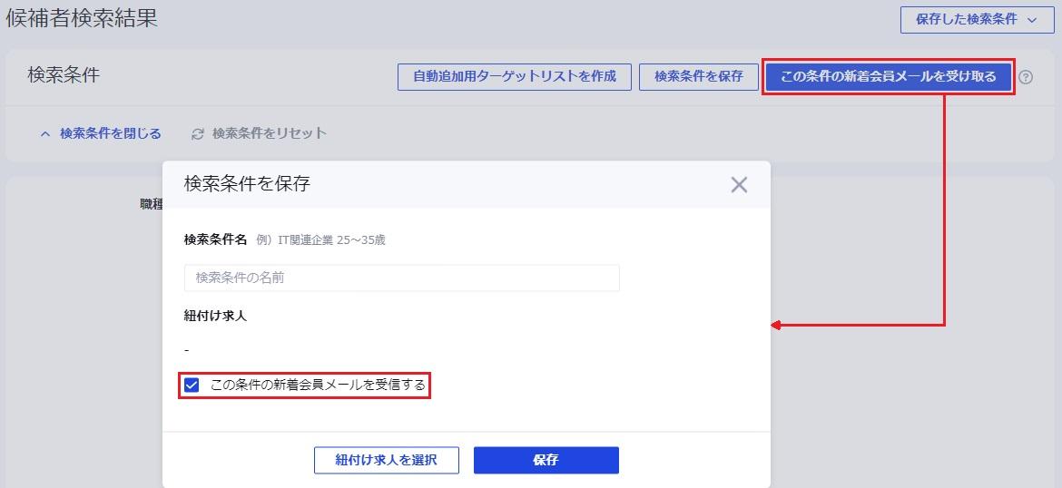The width and height of the screenshot is (1062, 488).
Task: Click the 候補者検索結果 page title
Action: tap(82, 17)
